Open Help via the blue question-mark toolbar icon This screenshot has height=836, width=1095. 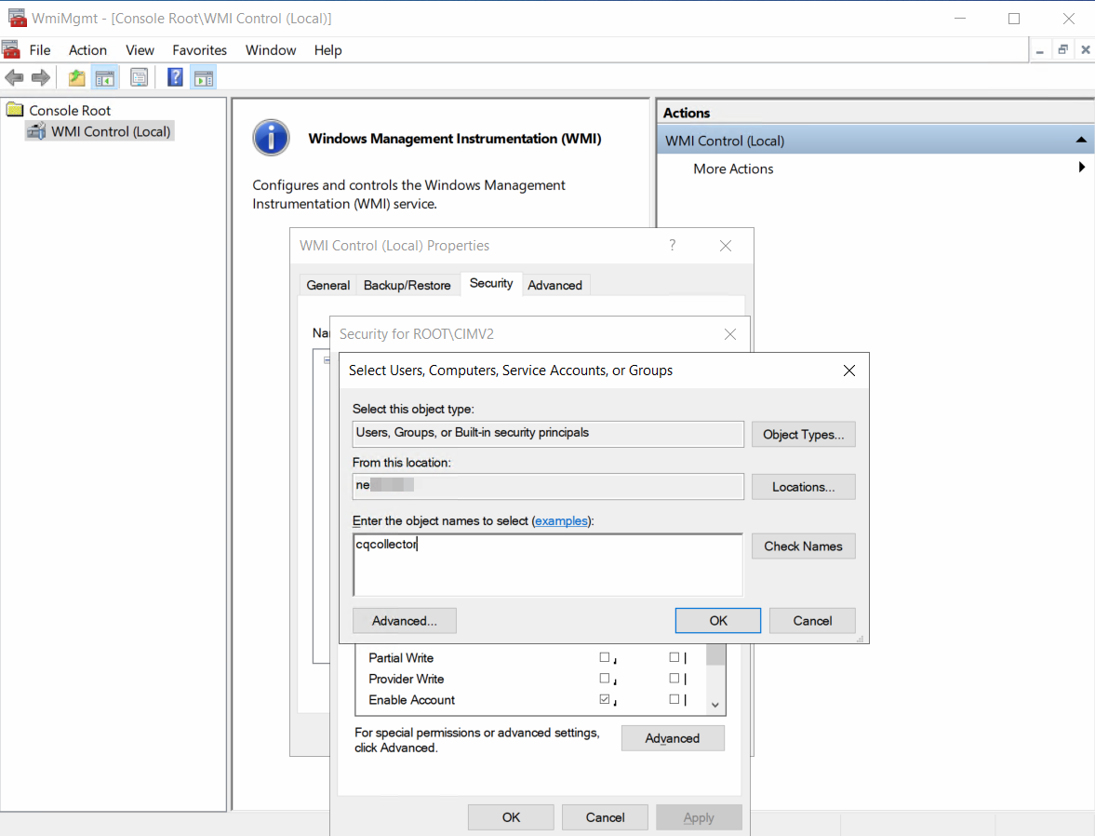(175, 77)
